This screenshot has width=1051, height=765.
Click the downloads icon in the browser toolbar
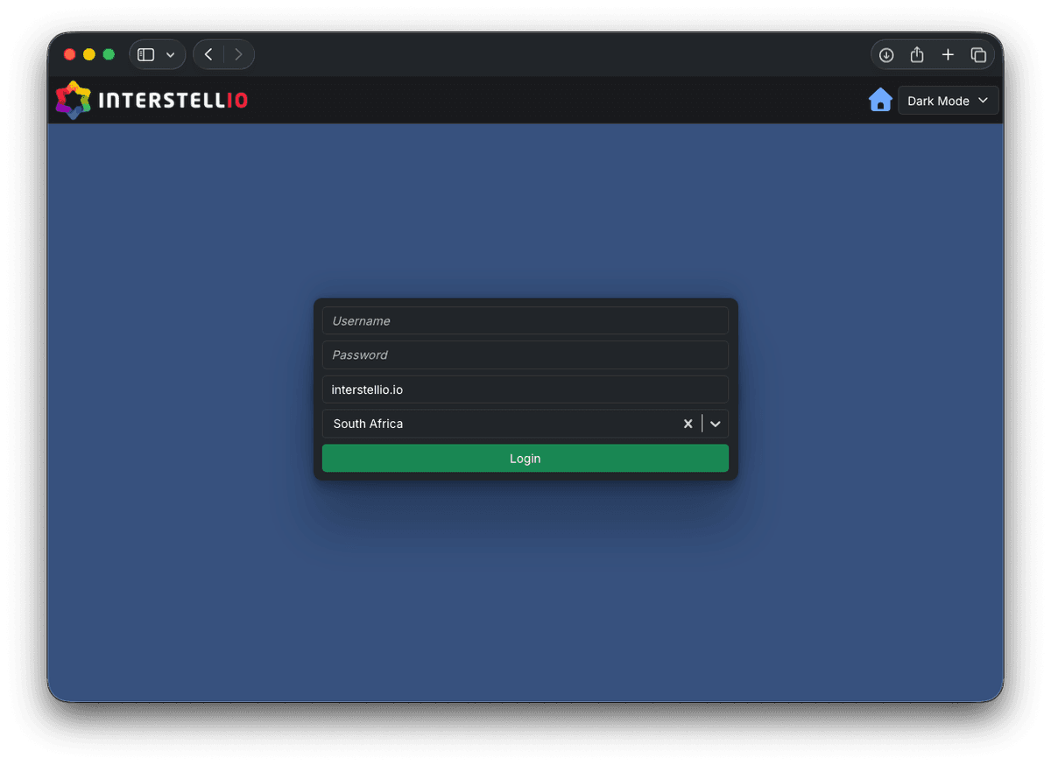tap(886, 54)
